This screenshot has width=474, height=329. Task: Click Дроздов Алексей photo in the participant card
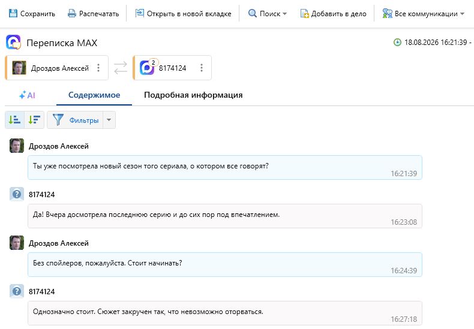[19, 68]
